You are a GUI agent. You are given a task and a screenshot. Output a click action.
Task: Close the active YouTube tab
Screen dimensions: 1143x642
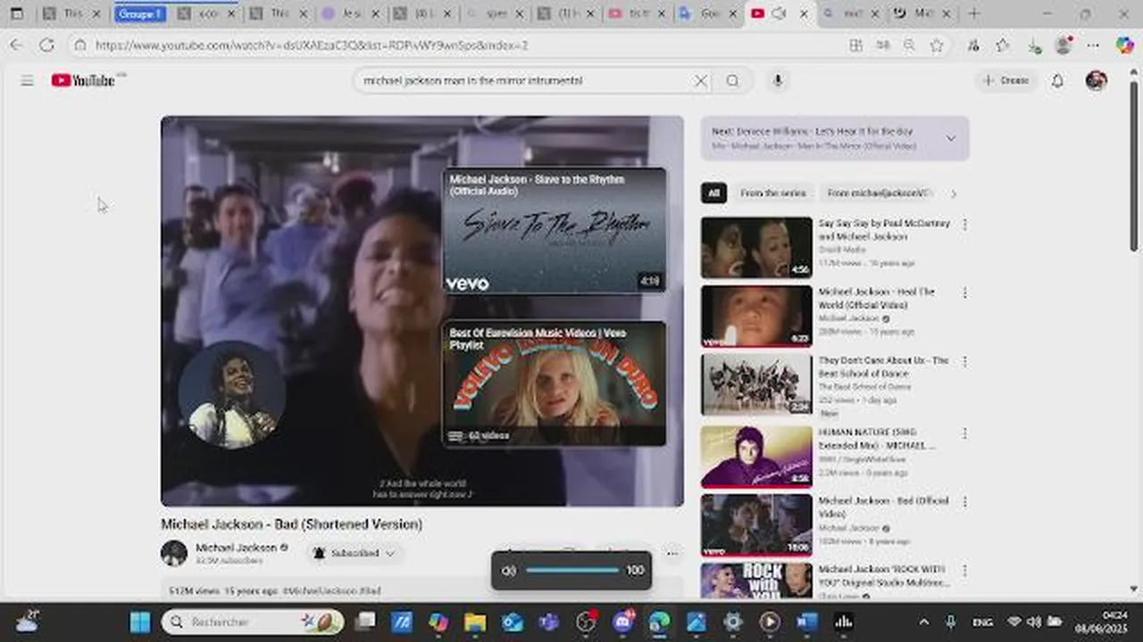click(x=804, y=13)
